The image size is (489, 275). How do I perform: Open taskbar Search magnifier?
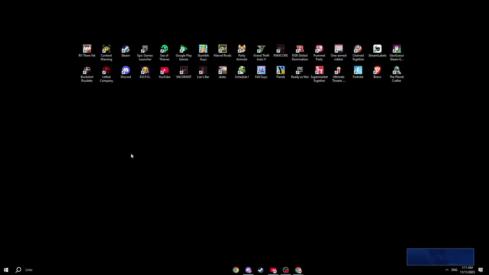pos(18,270)
